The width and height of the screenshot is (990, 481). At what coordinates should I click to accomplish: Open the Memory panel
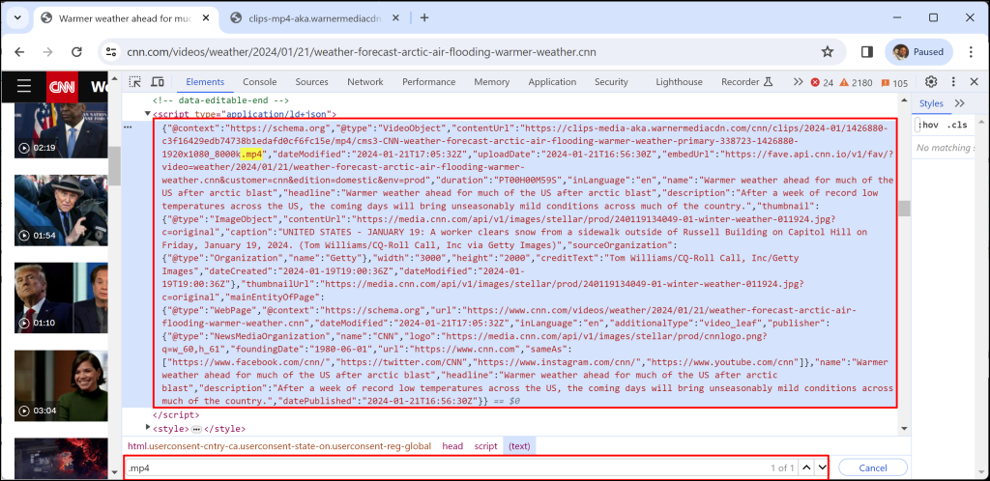tap(492, 82)
